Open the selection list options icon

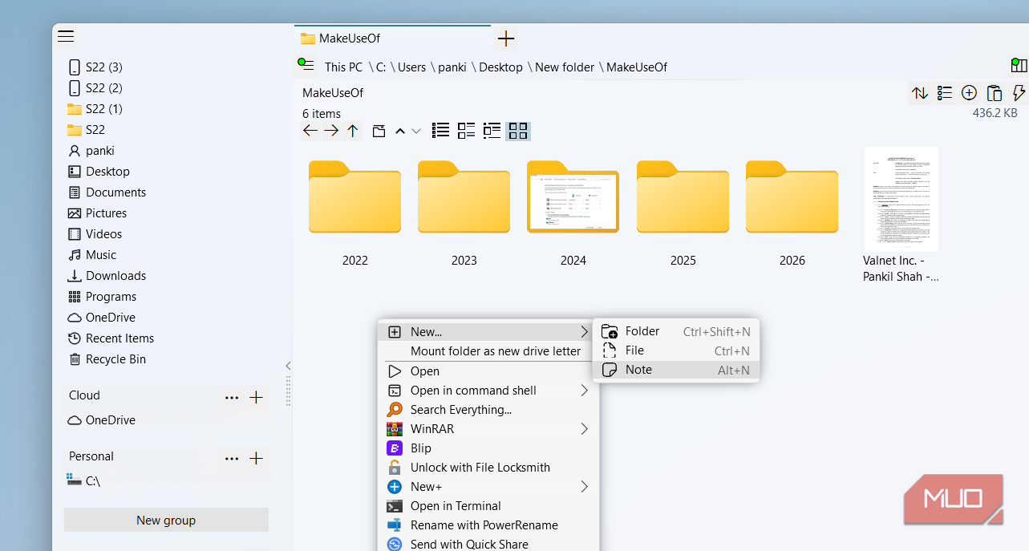[x=945, y=93]
